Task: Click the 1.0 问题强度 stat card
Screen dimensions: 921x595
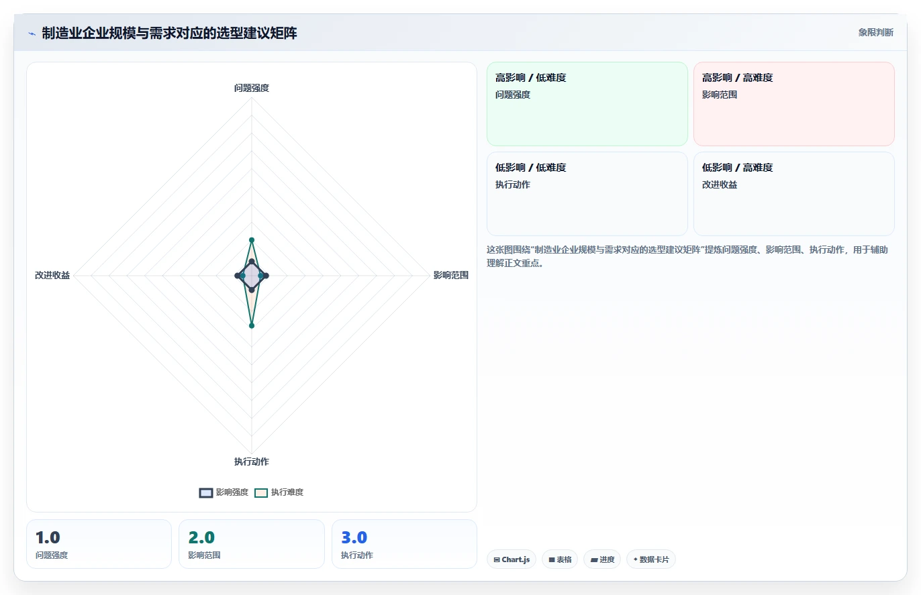Action: (x=99, y=544)
